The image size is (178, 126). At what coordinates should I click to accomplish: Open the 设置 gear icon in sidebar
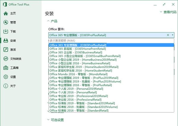click(6, 77)
